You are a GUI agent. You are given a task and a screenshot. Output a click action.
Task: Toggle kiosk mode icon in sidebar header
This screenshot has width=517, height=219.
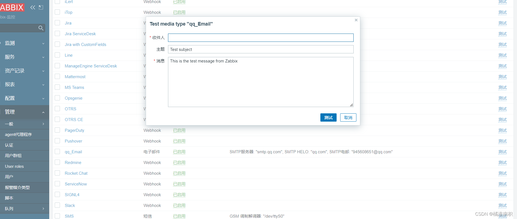click(41, 7)
